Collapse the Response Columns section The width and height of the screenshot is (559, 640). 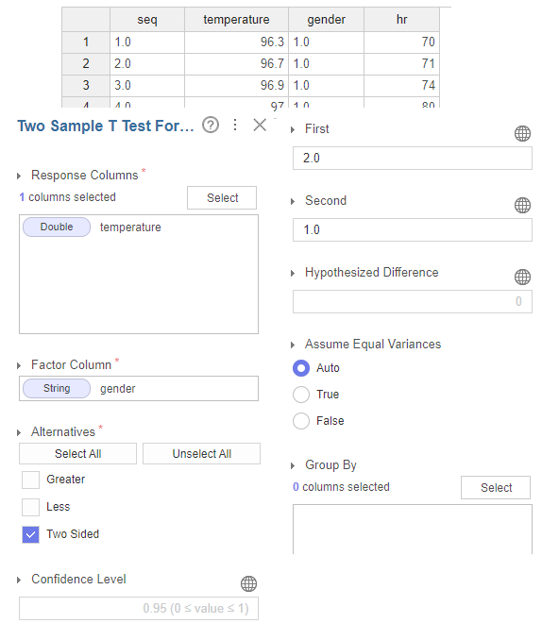[x=19, y=177]
